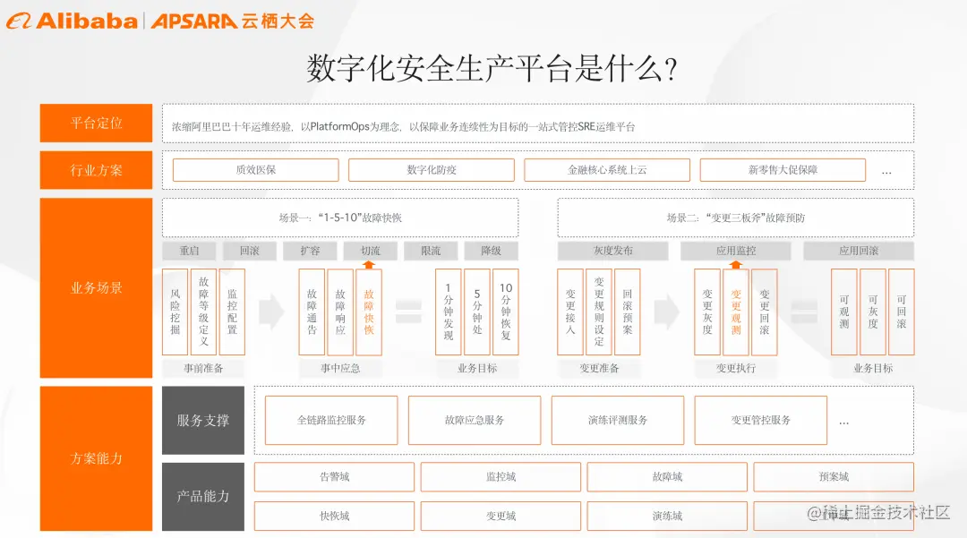Click the orange-highlighted 变更观测 box
Image resolution: width=967 pixels, height=538 pixels.
736,312
